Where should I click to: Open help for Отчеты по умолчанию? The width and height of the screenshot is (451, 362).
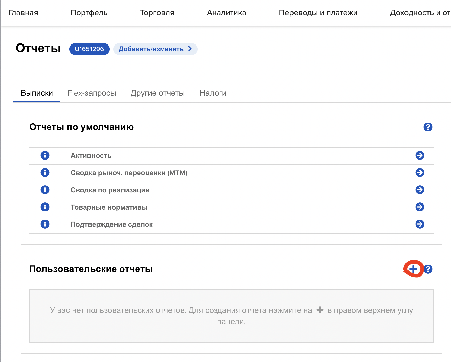(428, 127)
